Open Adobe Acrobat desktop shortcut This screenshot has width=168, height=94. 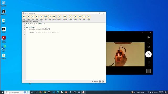click(3, 39)
